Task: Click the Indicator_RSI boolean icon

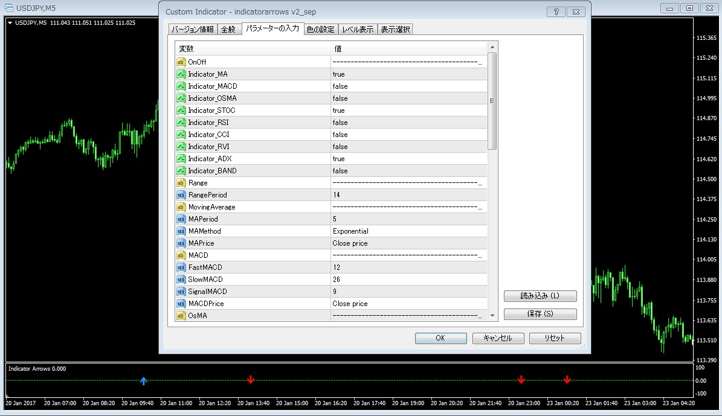Action: click(181, 123)
